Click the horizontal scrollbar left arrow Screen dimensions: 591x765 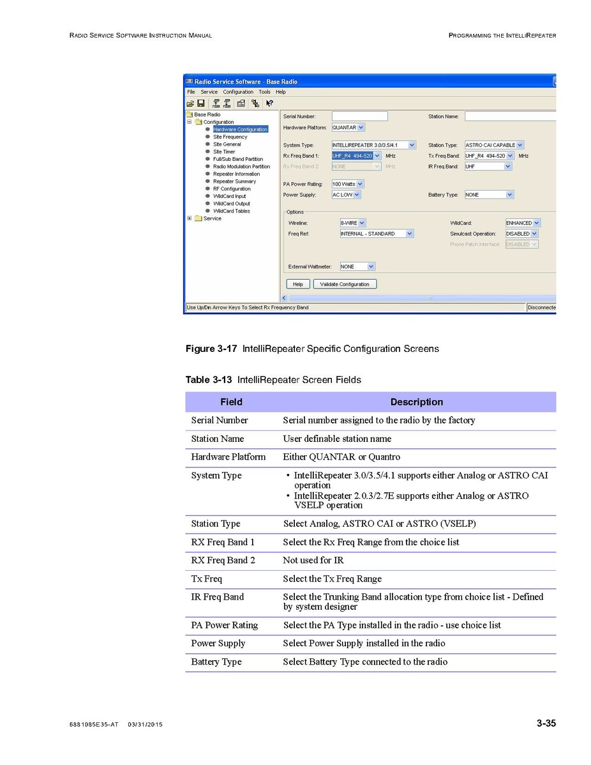[x=285, y=298]
